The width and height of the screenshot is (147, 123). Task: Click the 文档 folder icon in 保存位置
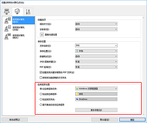pyautogui.click(x=77, y=51)
